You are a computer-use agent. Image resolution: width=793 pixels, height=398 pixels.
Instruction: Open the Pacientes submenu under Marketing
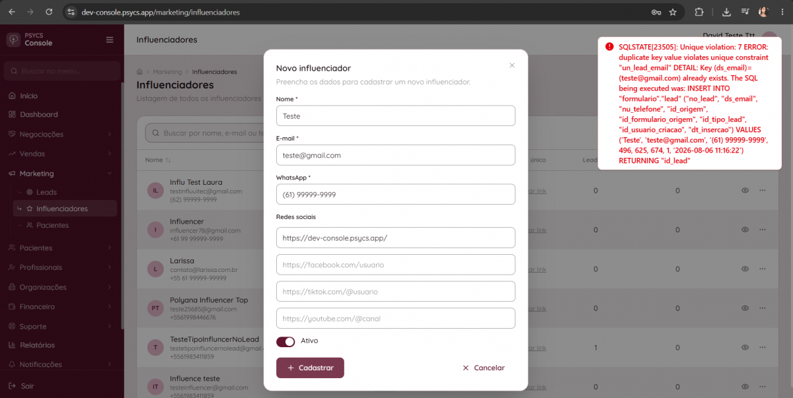(52, 225)
